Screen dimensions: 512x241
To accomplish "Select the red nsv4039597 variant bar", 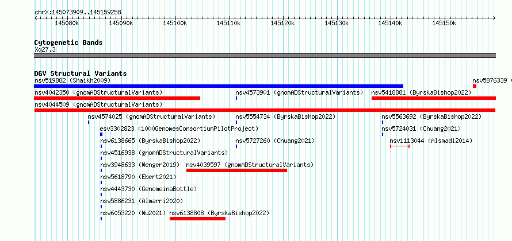I will tap(236, 170).
